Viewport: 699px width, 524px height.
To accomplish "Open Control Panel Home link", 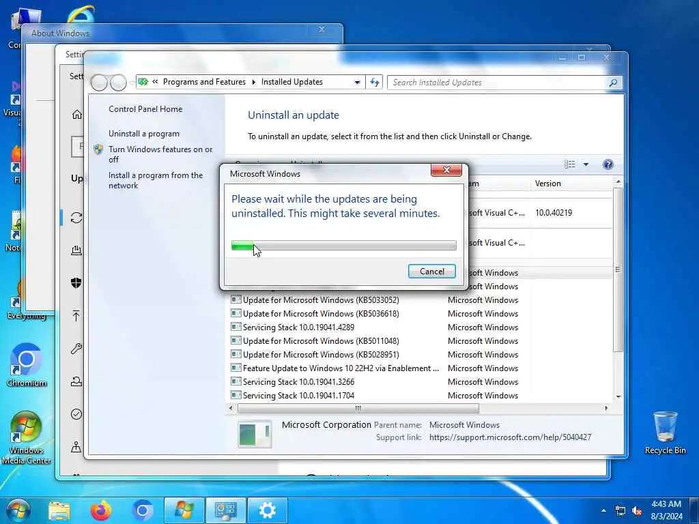I will click(145, 108).
